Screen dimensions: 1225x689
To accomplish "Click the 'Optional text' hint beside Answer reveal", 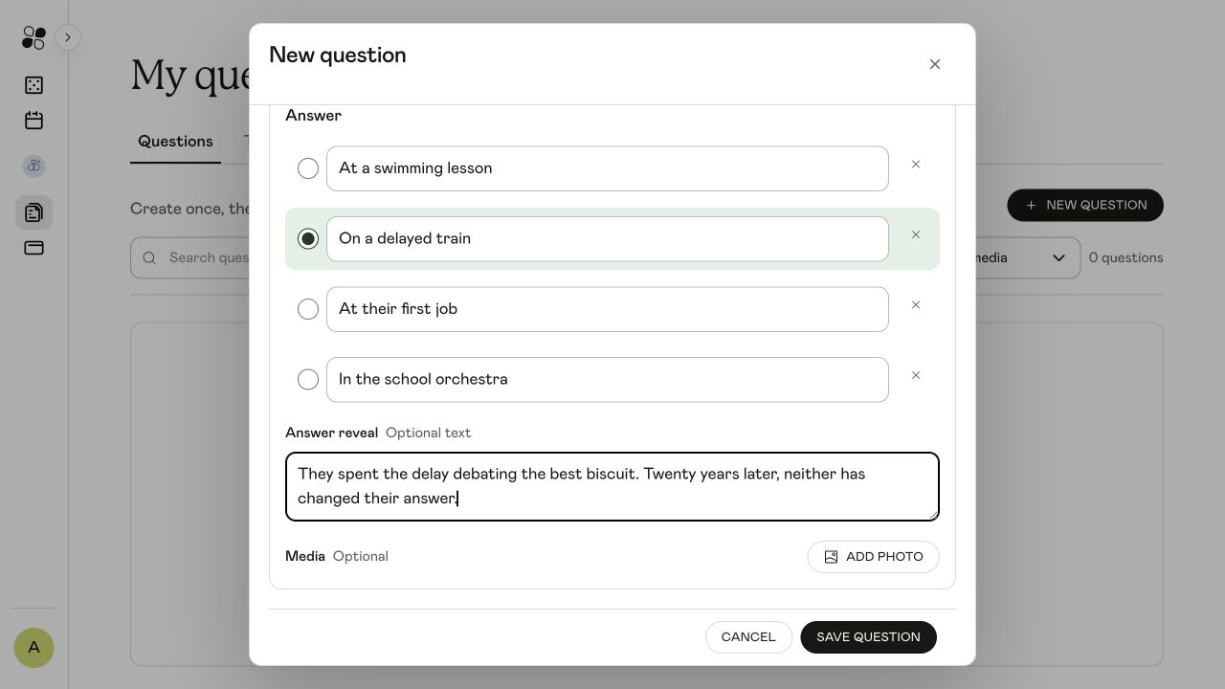I will (428, 433).
